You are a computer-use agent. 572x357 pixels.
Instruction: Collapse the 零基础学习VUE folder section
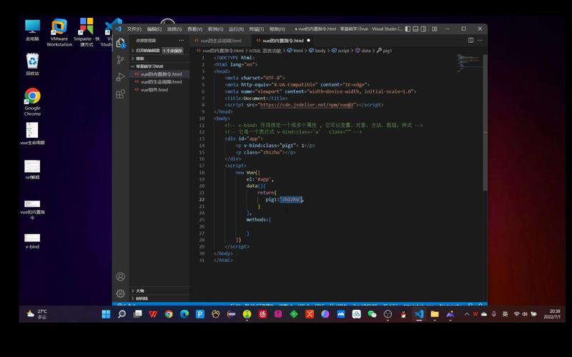click(x=159, y=66)
